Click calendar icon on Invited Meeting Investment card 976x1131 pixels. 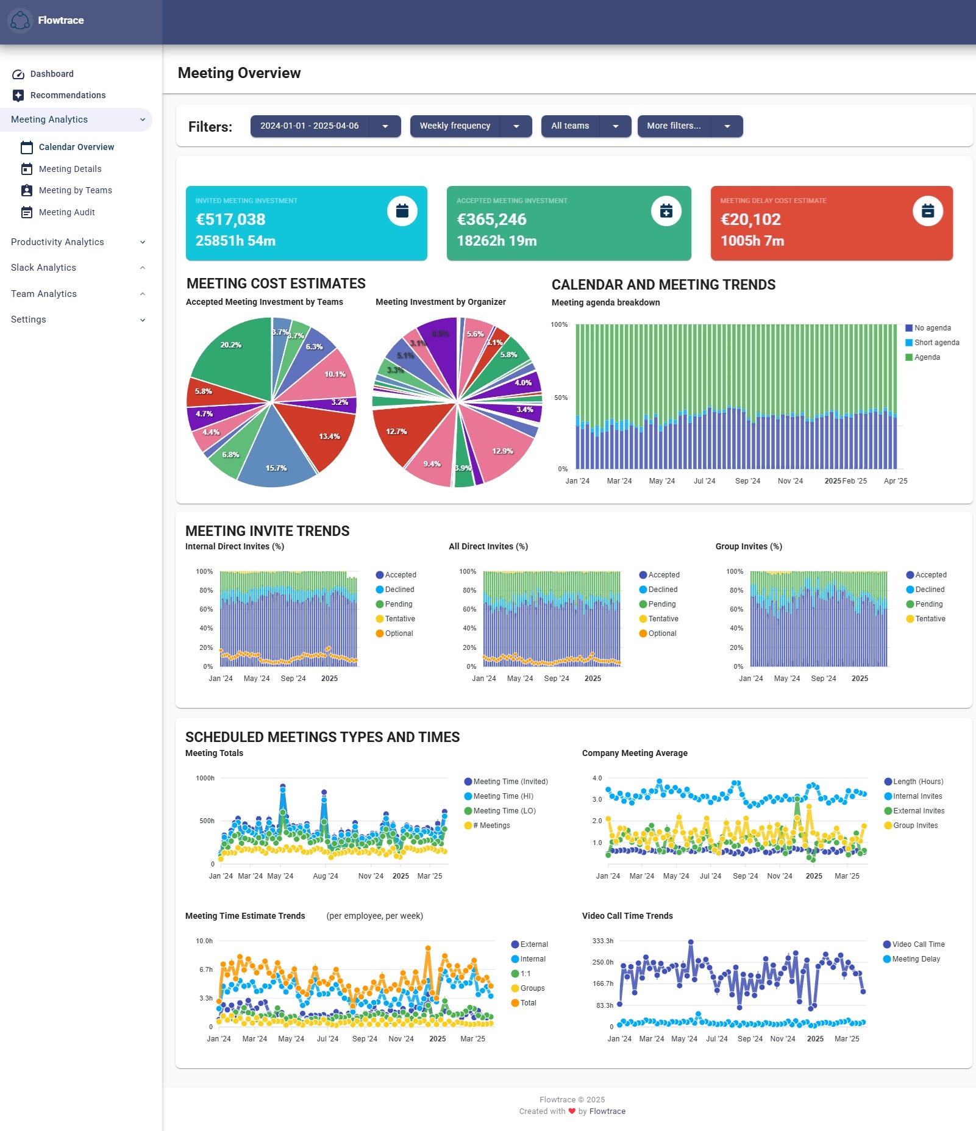coord(402,212)
